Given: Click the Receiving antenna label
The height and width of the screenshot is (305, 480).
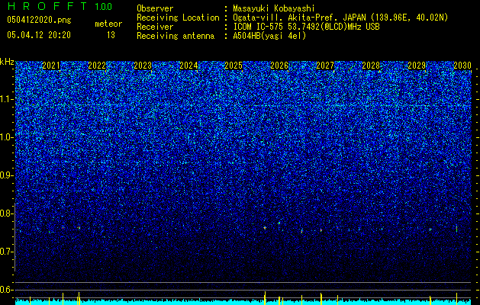Looking at the screenshot, I should [176, 36].
